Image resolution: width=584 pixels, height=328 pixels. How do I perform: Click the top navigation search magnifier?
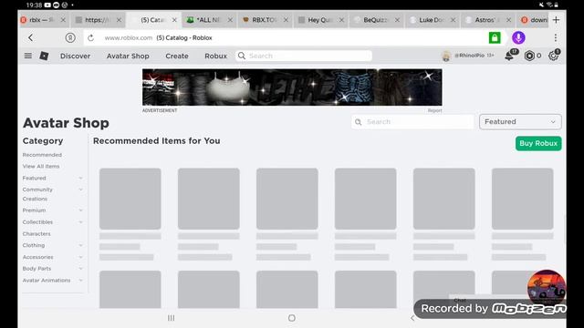point(242,56)
